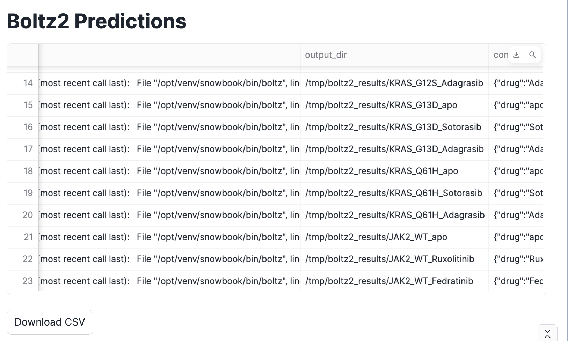Click the KRAS_G13D_Adagrasib output path cell
This screenshot has width=568, height=341.
pos(394,149)
